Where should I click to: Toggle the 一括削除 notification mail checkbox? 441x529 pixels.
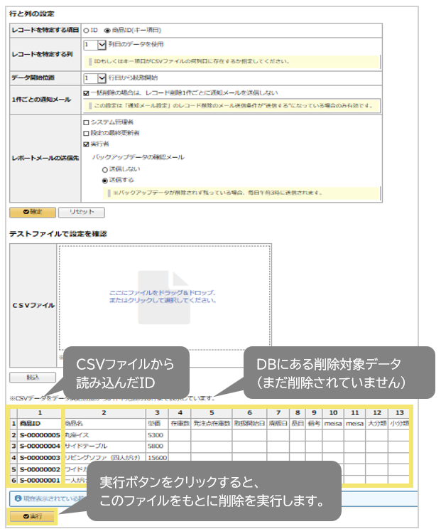click(86, 92)
